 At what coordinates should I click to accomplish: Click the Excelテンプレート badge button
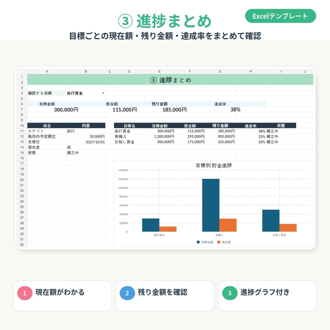(280, 16)
